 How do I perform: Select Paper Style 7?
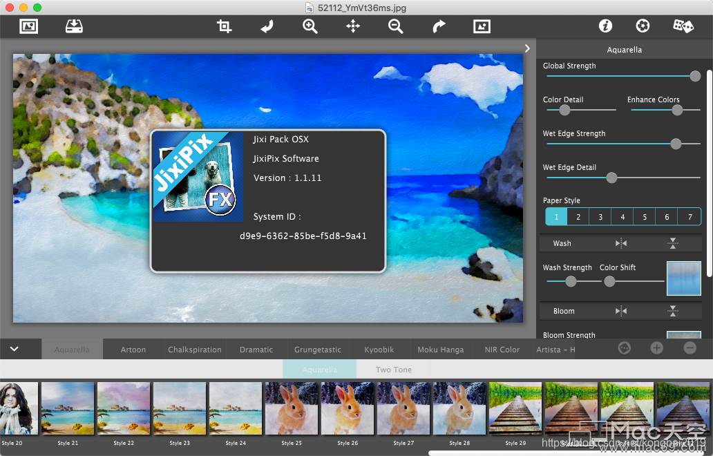coord(690,217)
